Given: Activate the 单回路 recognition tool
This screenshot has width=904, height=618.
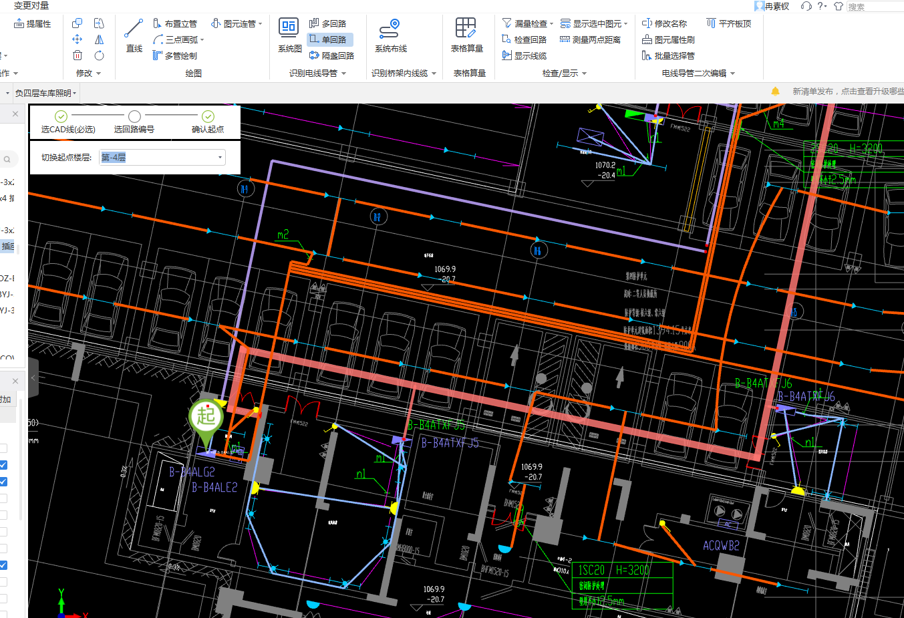Looking at the screenshot, I should [331, 39].
